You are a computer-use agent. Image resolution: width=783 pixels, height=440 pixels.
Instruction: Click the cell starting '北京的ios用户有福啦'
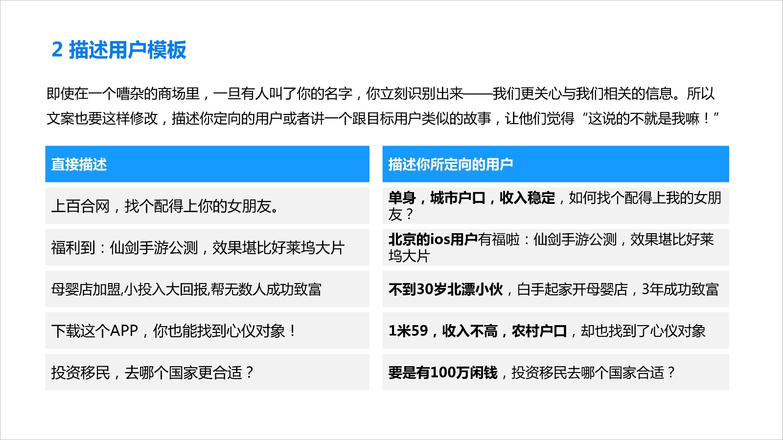555,247
